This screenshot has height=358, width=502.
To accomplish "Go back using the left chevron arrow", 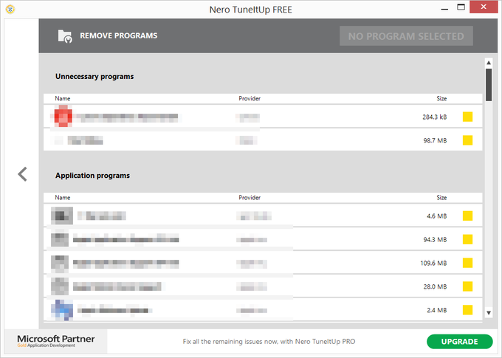I will [22, 174].
